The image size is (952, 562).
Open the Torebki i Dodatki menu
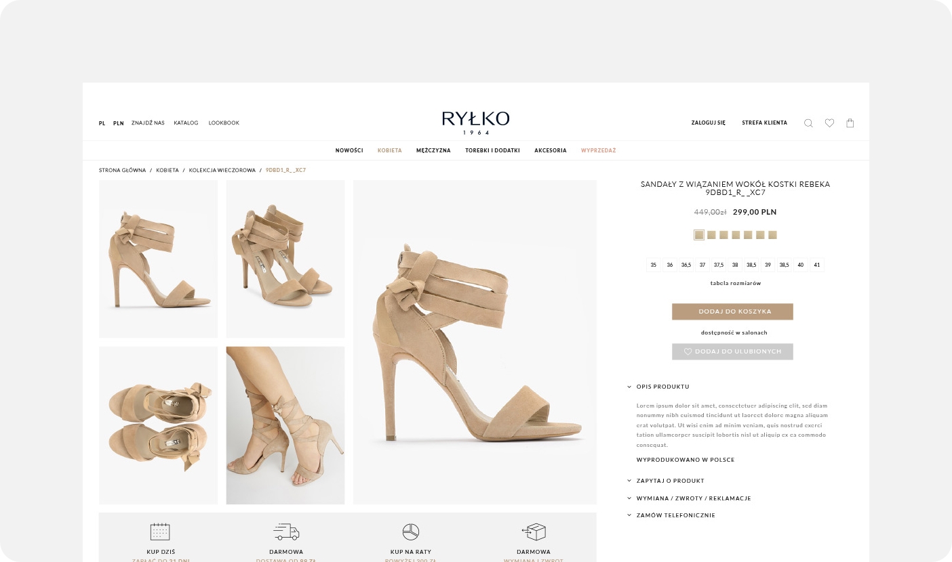(x=492, y=150)
